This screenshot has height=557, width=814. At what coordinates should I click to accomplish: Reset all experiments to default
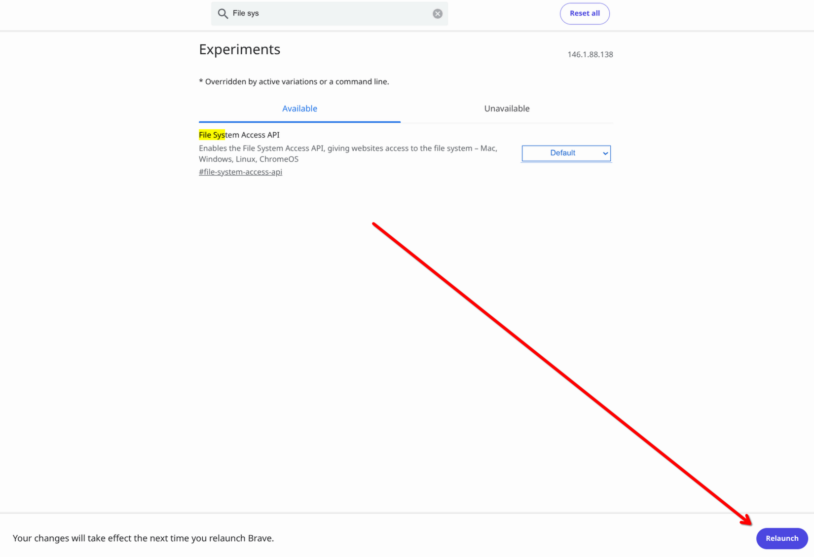[x=585, y=14]
